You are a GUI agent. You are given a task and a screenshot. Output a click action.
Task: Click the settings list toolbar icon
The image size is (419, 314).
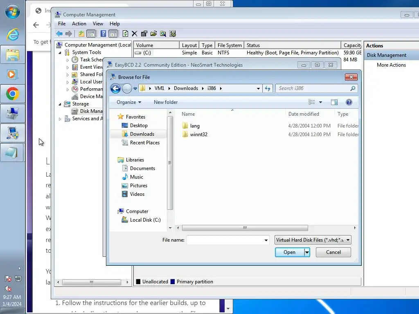[x=173, y=34]
